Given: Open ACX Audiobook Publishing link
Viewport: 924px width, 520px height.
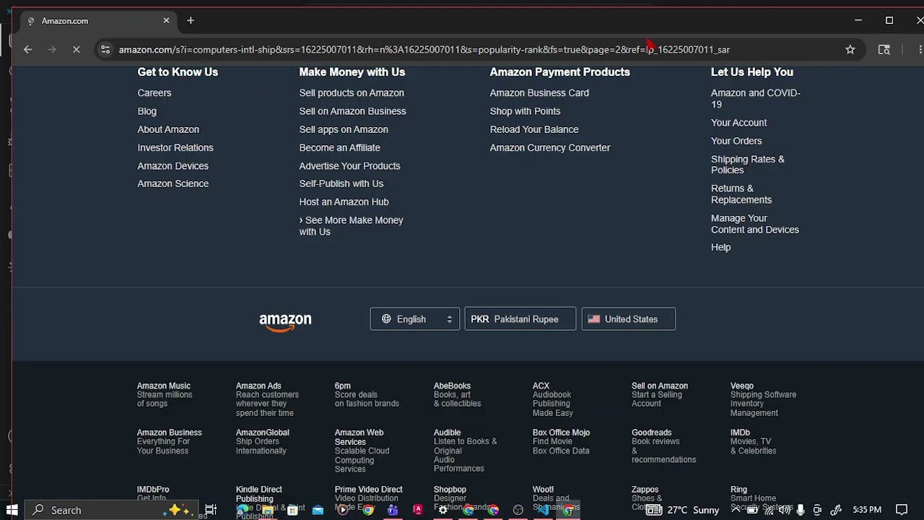Looking at the screenshot, I should click(x=553, y=399).
